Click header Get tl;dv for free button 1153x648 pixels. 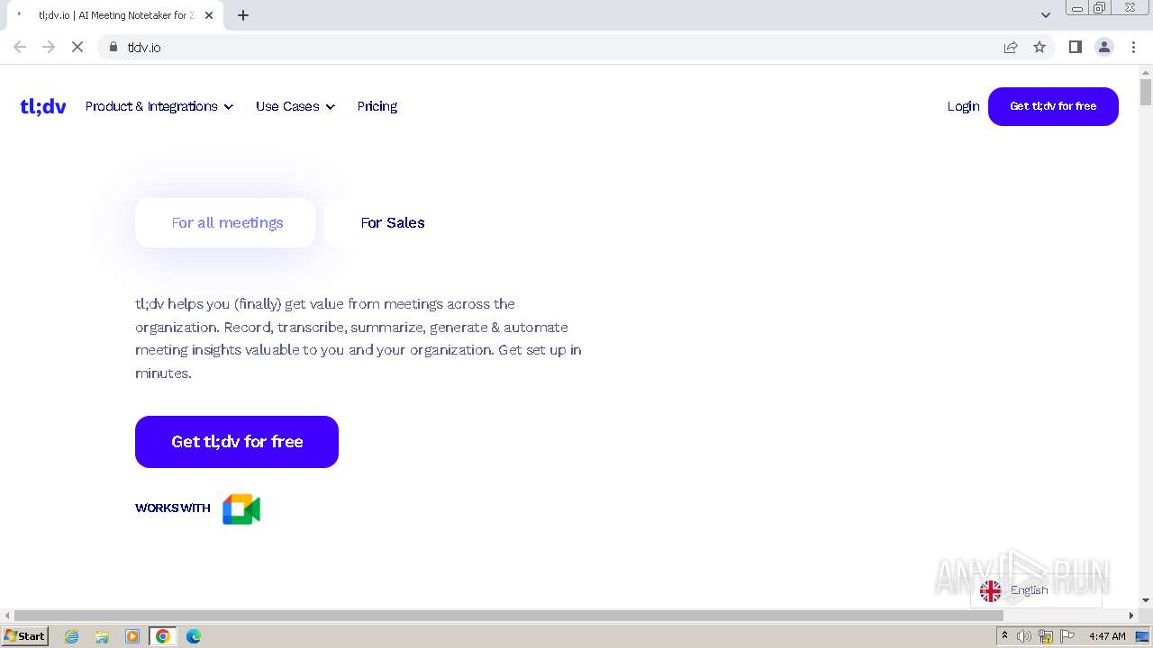click(1053, 106)
